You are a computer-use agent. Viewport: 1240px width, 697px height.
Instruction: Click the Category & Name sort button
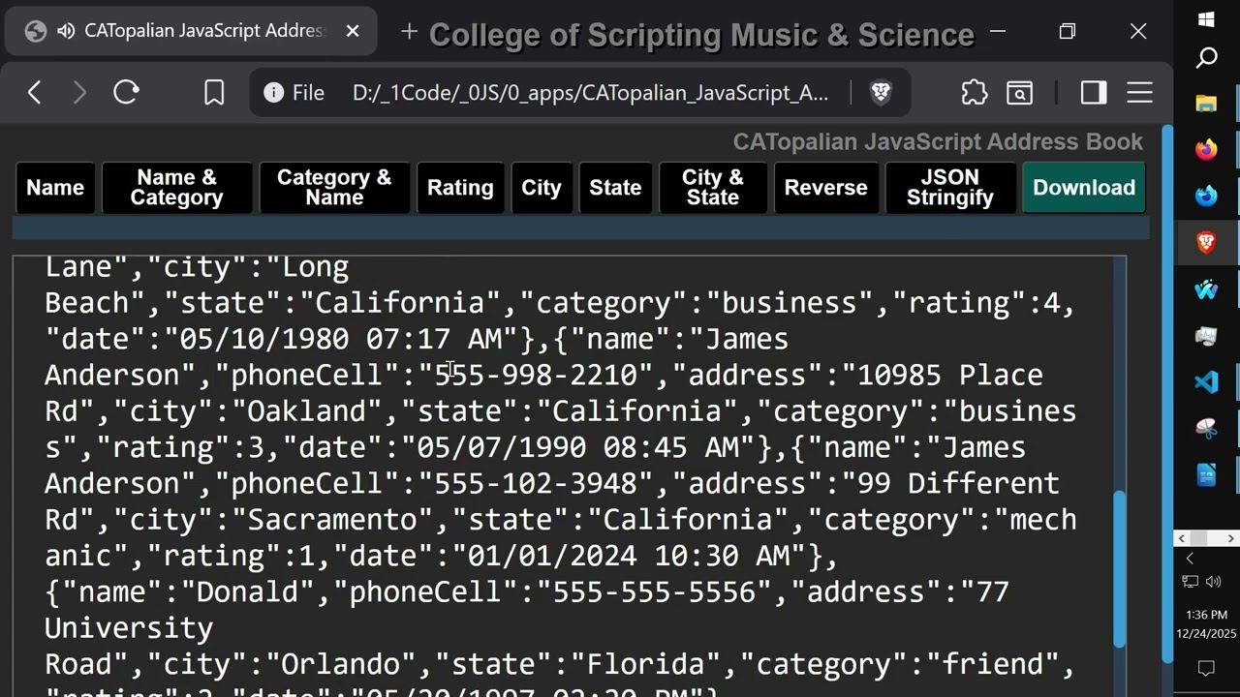tap(334, 188)
